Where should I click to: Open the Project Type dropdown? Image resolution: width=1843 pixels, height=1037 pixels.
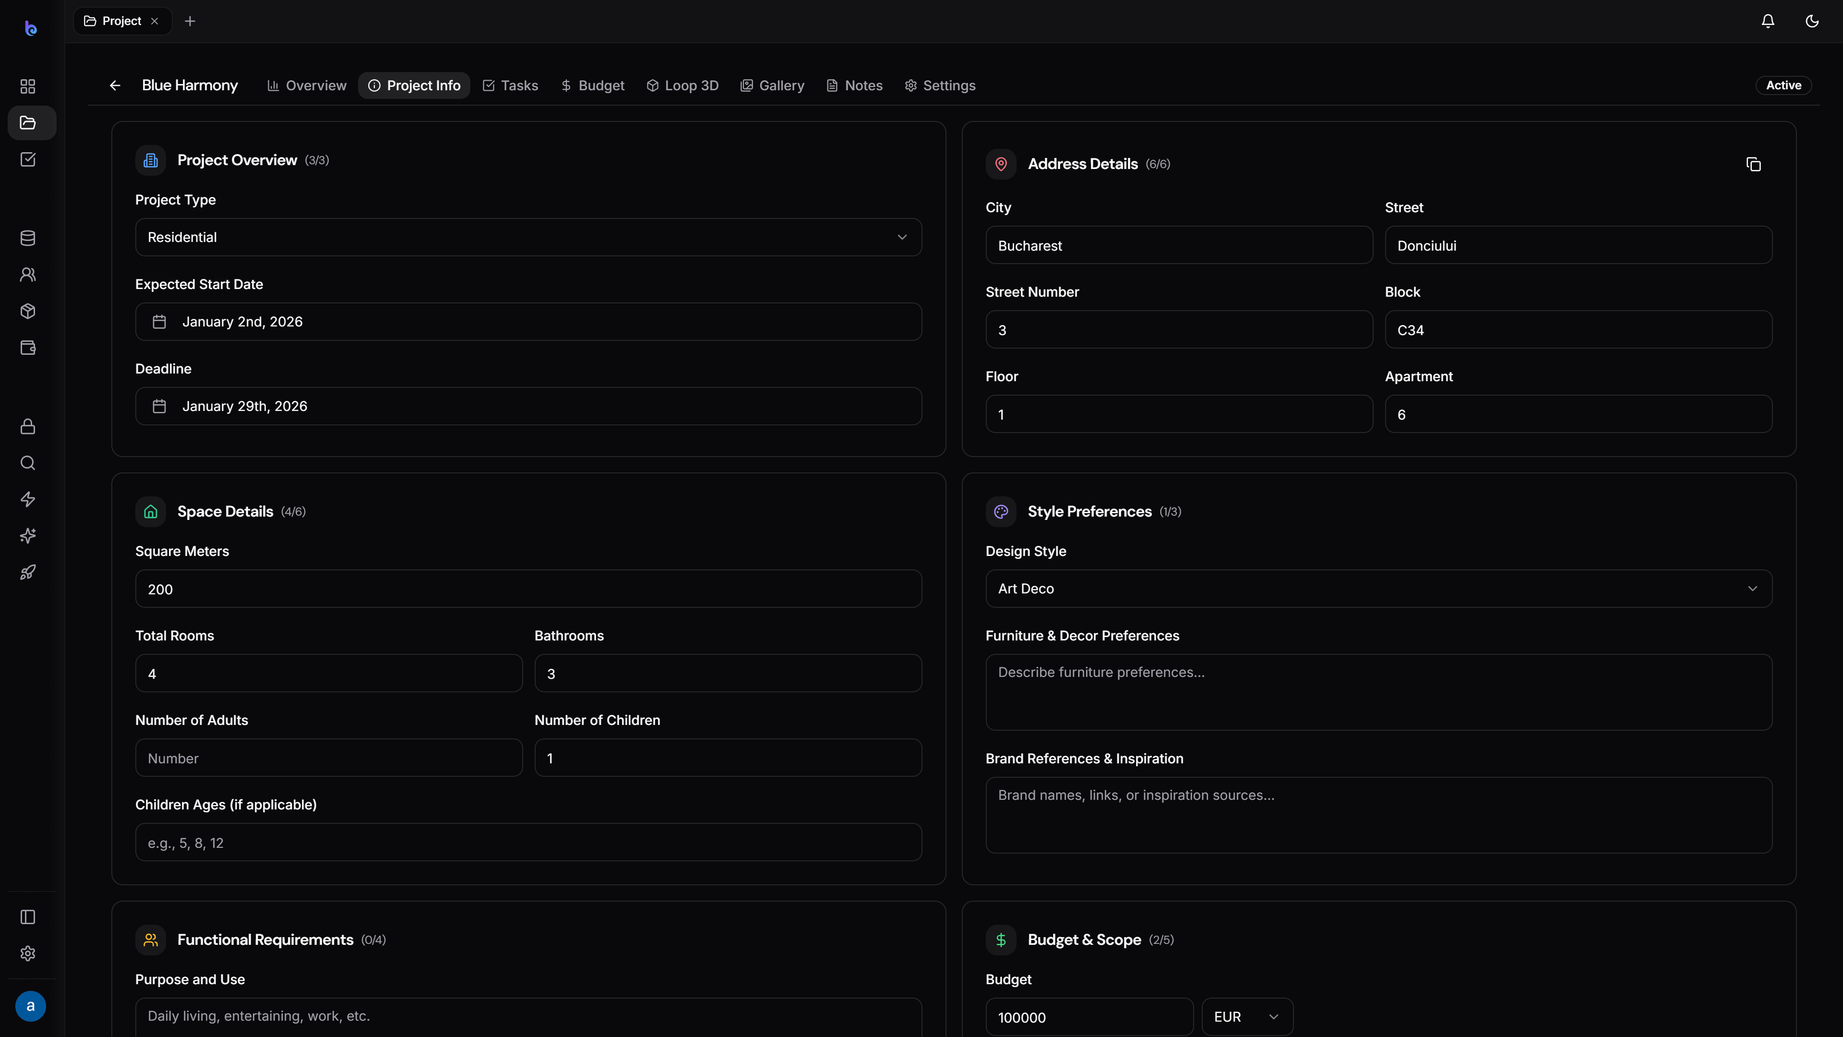tap(529, 237)
